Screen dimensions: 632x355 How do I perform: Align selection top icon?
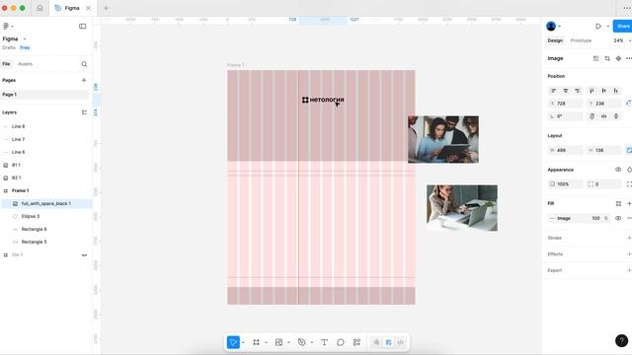[592, 91]
